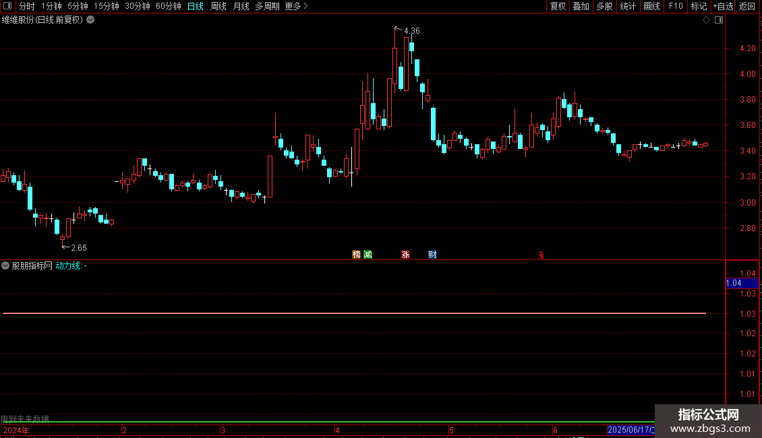This screenshot has width=762, height=438.
Task: Click the blue 财 marker icon
Action: tap(432, 255)
